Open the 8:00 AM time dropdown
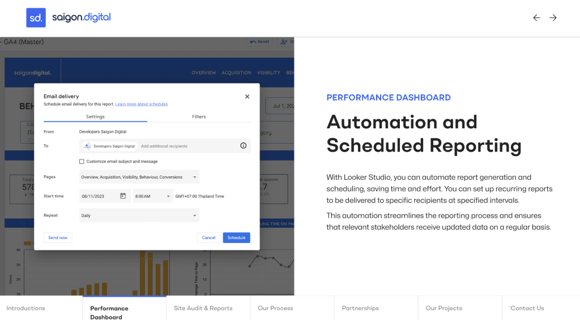 pos(169,196)
